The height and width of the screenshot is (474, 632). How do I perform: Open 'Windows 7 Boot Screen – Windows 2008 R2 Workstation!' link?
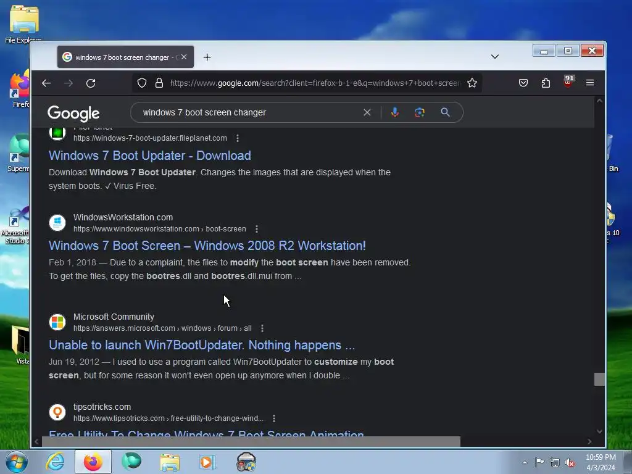pyautogui.click(x=207, y=246)
